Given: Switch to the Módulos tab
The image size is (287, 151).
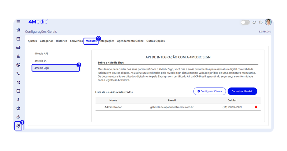Looking at the screenshot, I should click(x=91, y=41).
